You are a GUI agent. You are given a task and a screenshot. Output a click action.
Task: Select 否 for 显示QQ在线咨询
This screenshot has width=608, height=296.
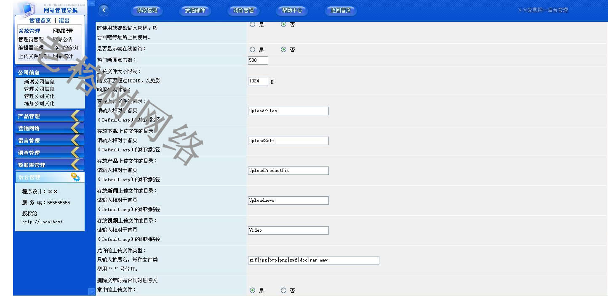pos(284,49)
